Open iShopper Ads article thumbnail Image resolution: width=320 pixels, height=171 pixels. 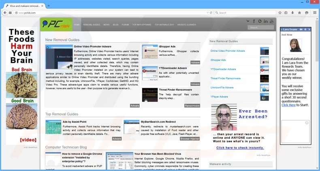tap(150, 51)
